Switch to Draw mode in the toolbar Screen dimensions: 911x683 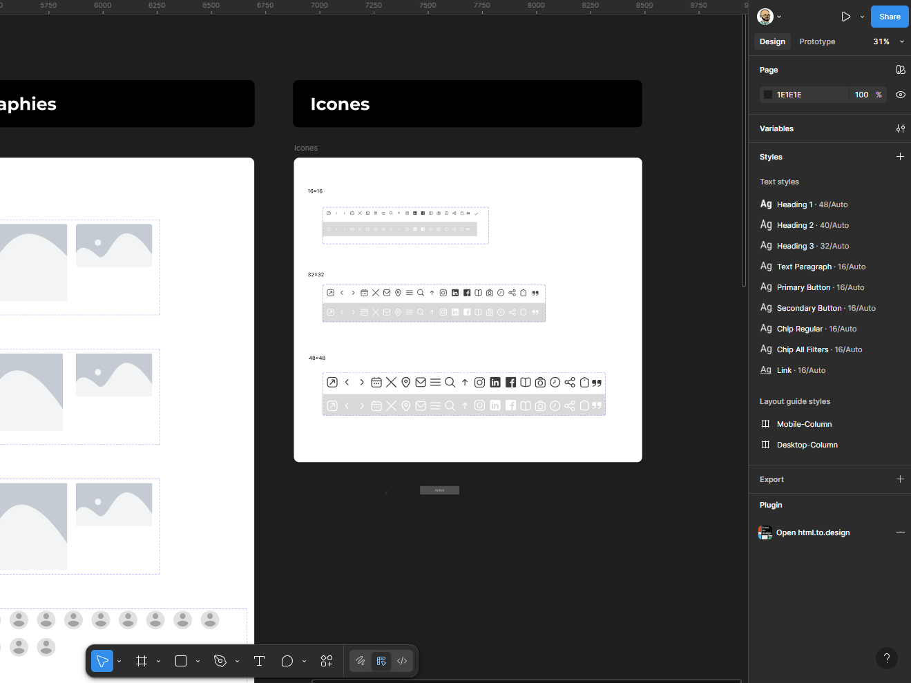[360, 661]
